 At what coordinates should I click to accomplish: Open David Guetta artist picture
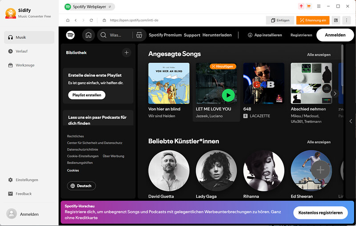pos(169,171)
